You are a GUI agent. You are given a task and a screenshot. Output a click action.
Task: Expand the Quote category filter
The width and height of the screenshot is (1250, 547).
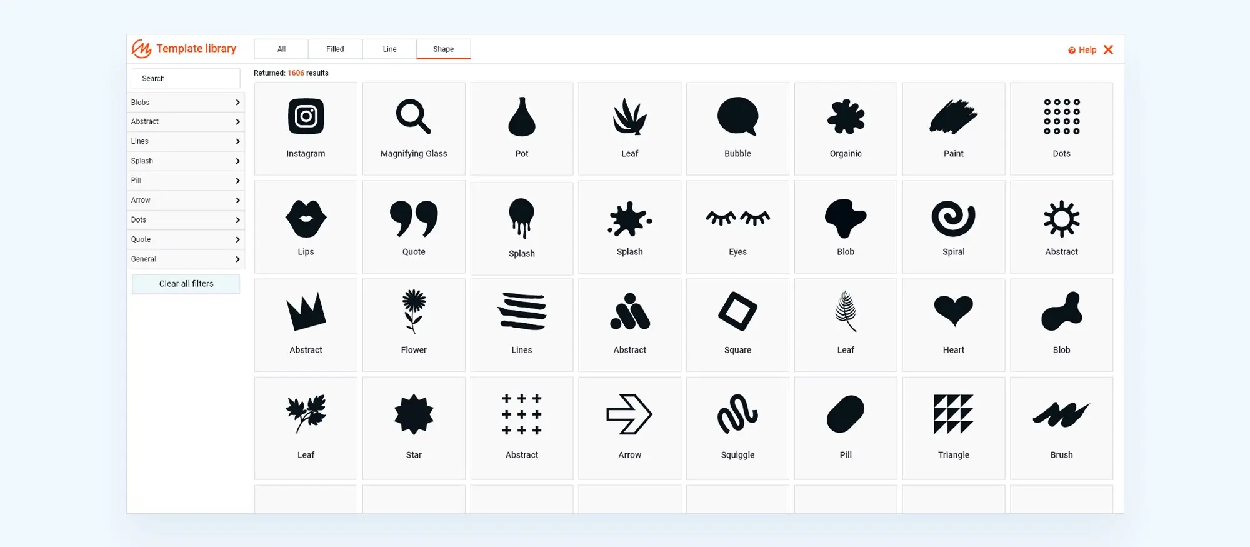coord(186,239)
